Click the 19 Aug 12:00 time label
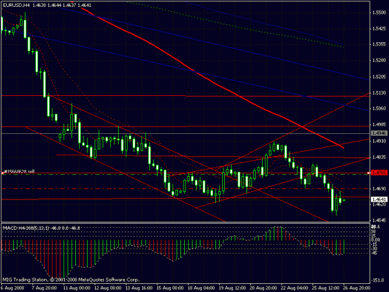Image resolution: width=389 pixels, height=292 pixels. point(232,288)
